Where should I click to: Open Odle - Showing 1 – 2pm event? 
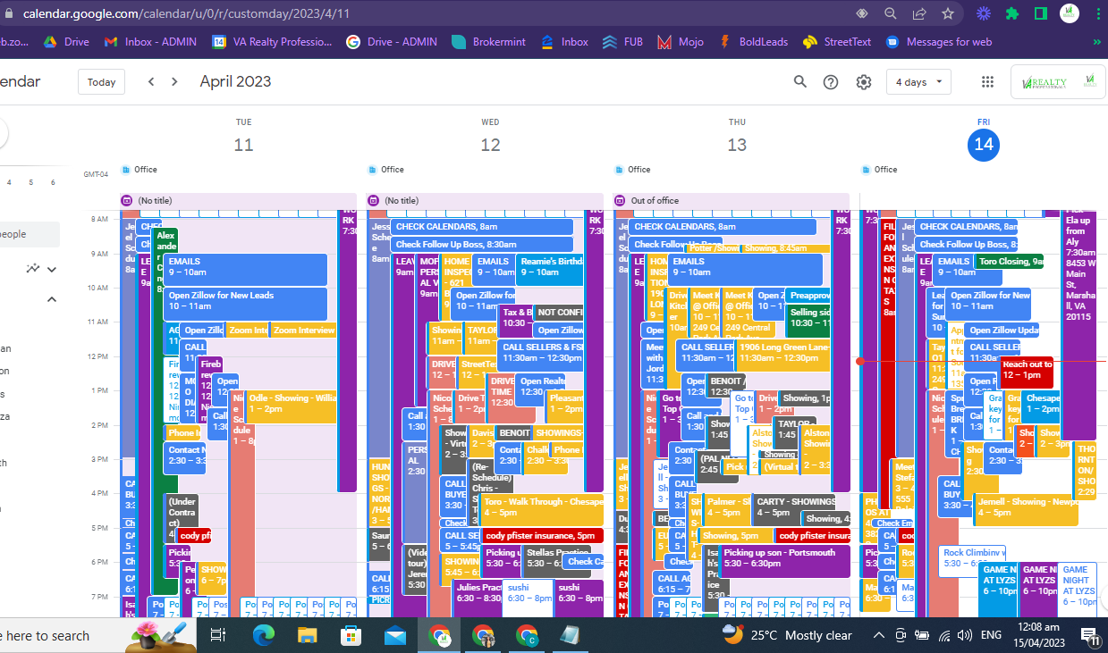(292, 406)
